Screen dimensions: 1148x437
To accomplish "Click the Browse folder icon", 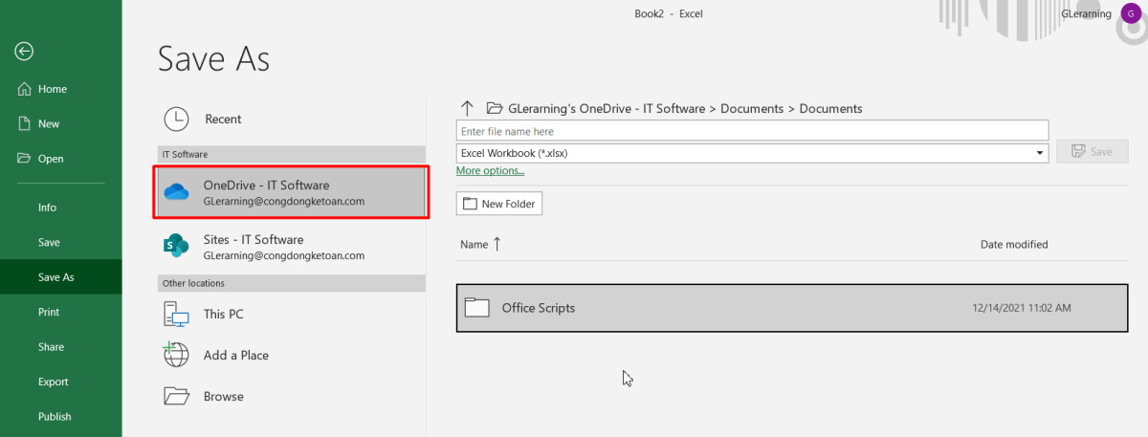I will pyautogui.click(x=176, y=396).
